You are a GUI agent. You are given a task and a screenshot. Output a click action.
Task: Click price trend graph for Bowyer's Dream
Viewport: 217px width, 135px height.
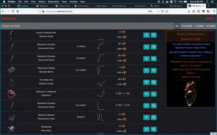click(x=101, y=117)
